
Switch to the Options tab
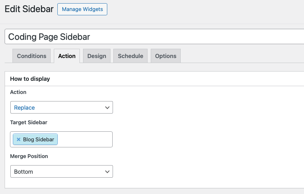tap(166, 56)
